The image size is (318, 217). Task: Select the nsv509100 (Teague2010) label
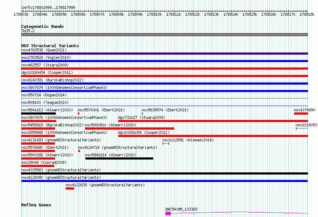[45, 102]
